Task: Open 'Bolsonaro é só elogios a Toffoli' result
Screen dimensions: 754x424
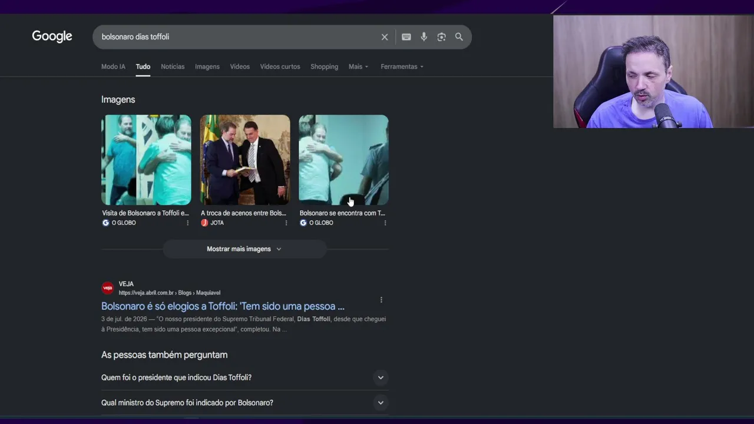Action: (223, 306)
